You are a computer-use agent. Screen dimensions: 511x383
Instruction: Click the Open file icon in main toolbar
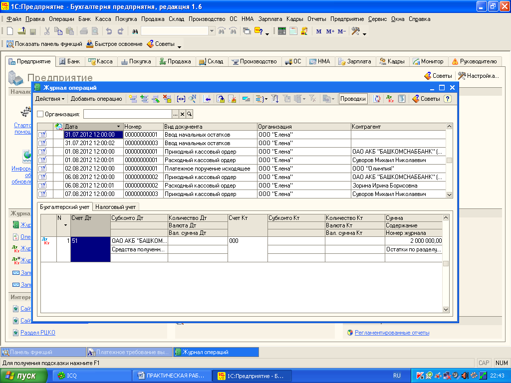point(21,31)
